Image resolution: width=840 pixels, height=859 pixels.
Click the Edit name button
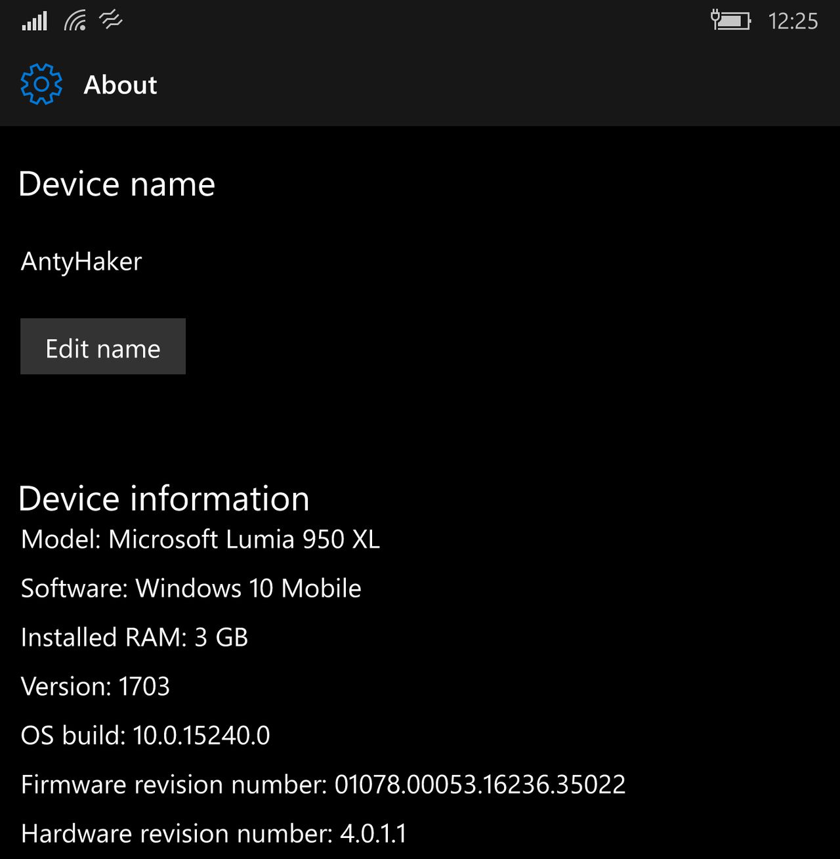click(103, 346)
